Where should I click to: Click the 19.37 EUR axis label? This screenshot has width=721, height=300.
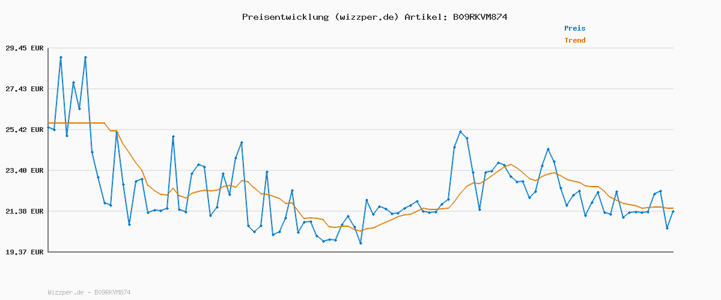coord(25,252)
